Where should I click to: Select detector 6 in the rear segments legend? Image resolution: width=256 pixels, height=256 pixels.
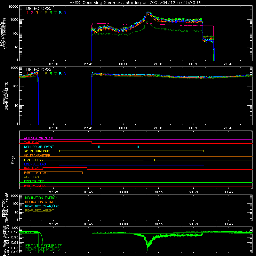[51, 74]
